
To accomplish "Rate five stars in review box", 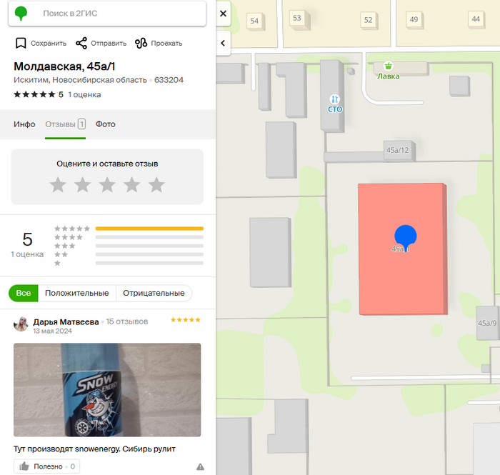I will pyautogui.click(x=156, y=185).
